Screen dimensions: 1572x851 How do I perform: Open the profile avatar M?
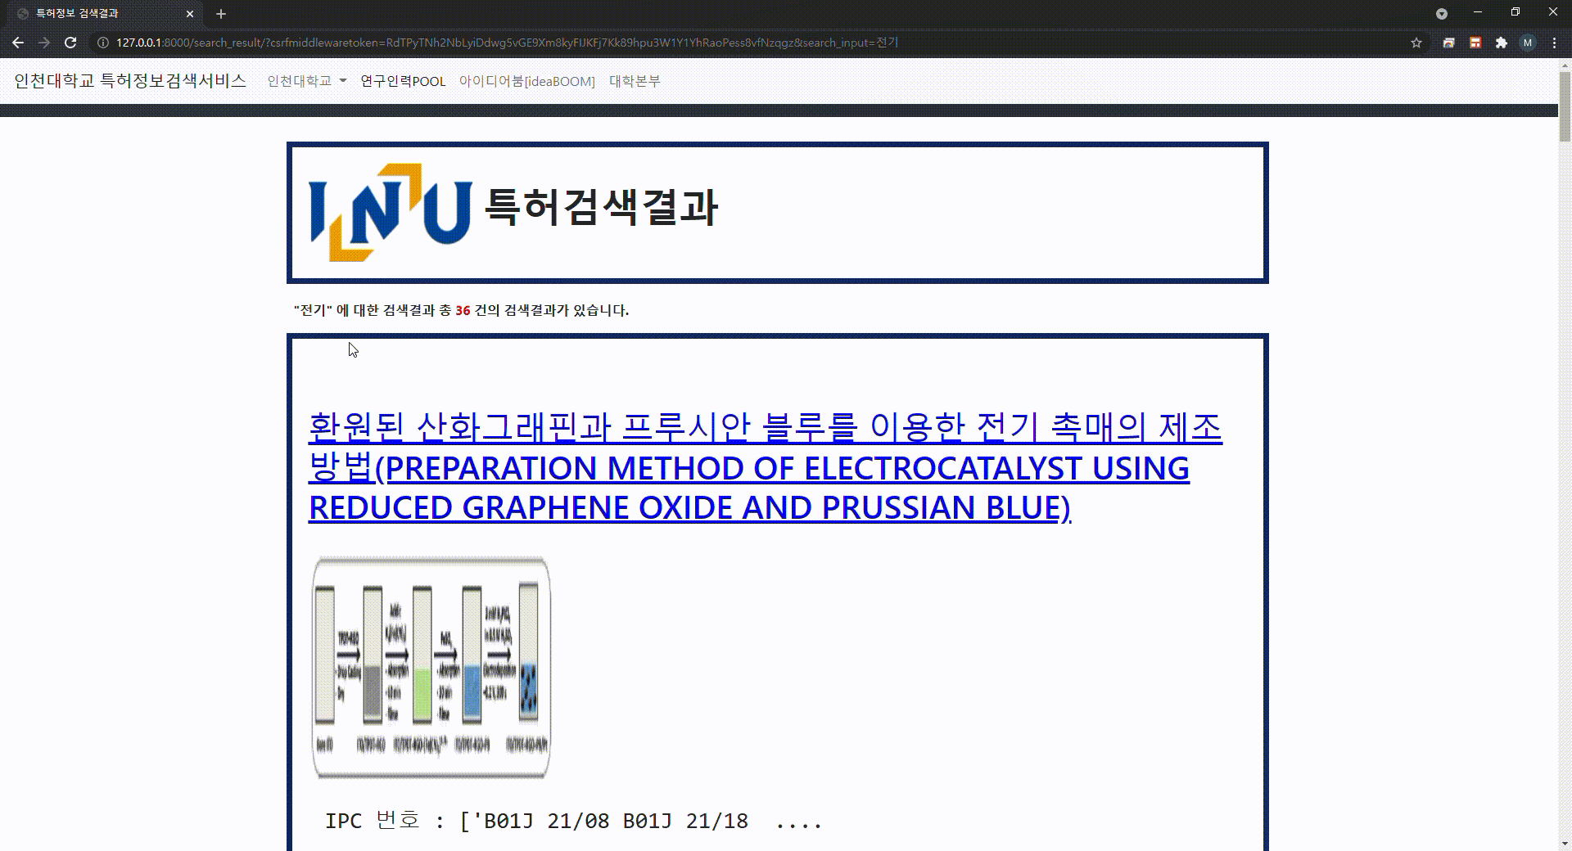pyautogui.click(x=1528, y=43)
